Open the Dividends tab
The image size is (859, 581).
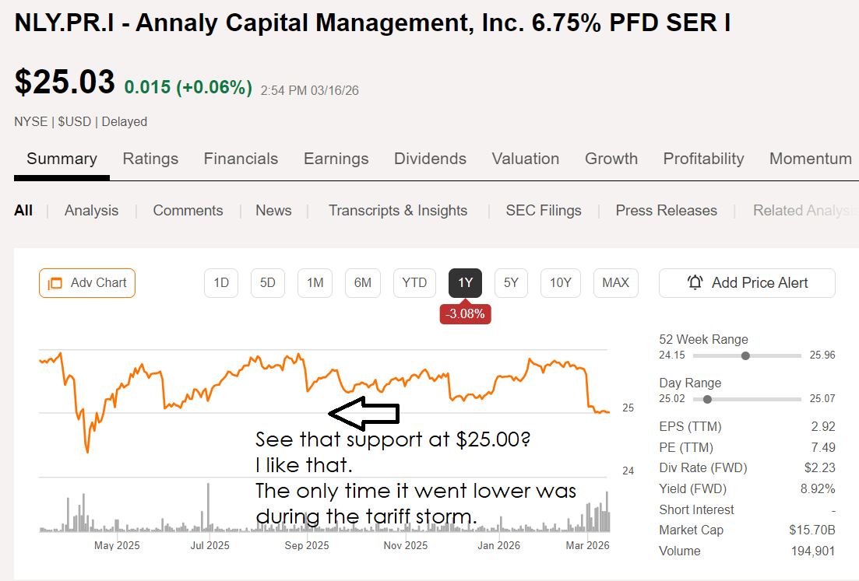click(430, 159)
